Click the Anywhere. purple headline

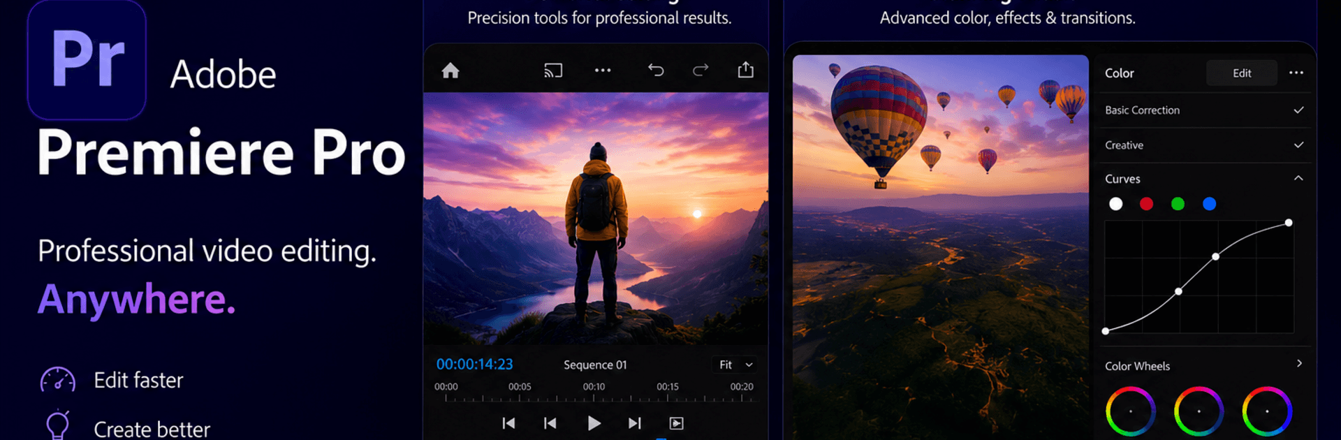tap(137, 299)
